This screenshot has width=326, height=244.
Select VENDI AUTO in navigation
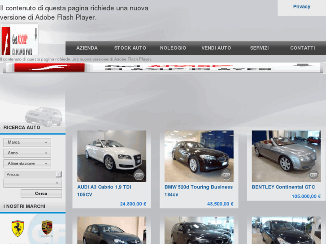point(216,48)
